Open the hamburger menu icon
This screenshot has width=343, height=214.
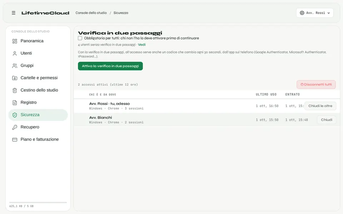point(14,13)
